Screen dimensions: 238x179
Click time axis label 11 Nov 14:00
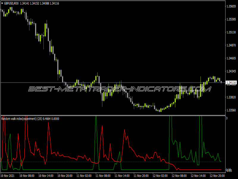[122, 176]
